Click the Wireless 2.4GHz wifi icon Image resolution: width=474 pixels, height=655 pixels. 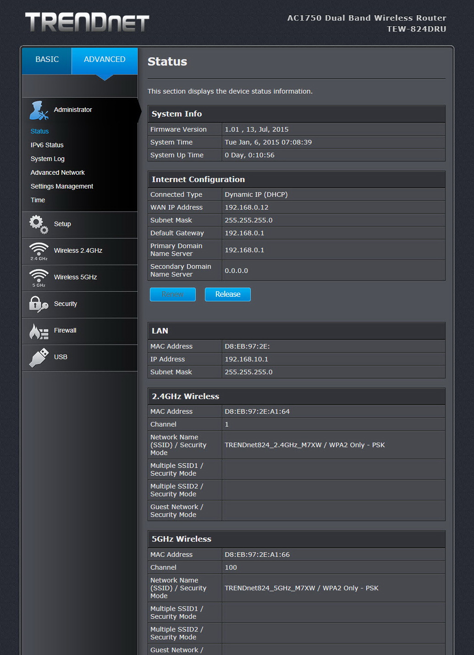click(x=39, y=251)
